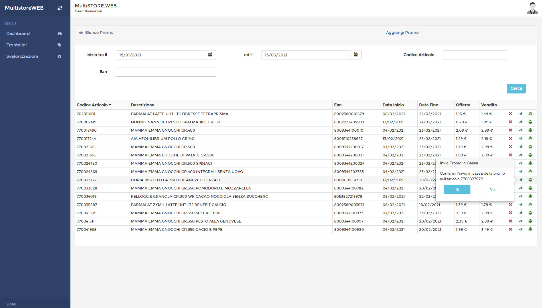Send promo 702811001 to cash register
542x308 pixels.
pos(521,114)
